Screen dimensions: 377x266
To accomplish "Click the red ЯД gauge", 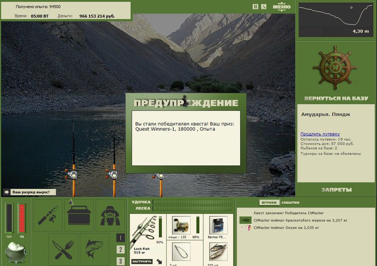I will (22, 218).
